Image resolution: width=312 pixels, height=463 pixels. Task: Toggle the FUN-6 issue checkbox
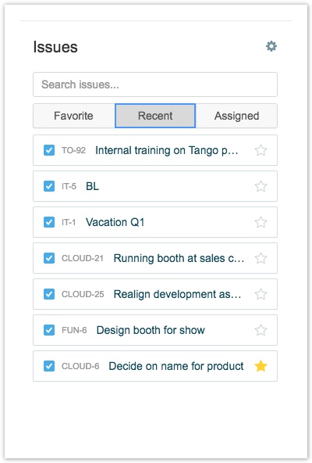(x=49, y=330)
